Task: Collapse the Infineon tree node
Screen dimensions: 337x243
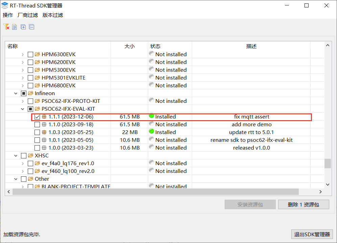Action: (16, 93)
